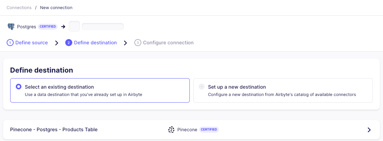The height and width of the screenshot is (141, 383).
Task: Click the Define destination step label
Action: click(95, 43)
